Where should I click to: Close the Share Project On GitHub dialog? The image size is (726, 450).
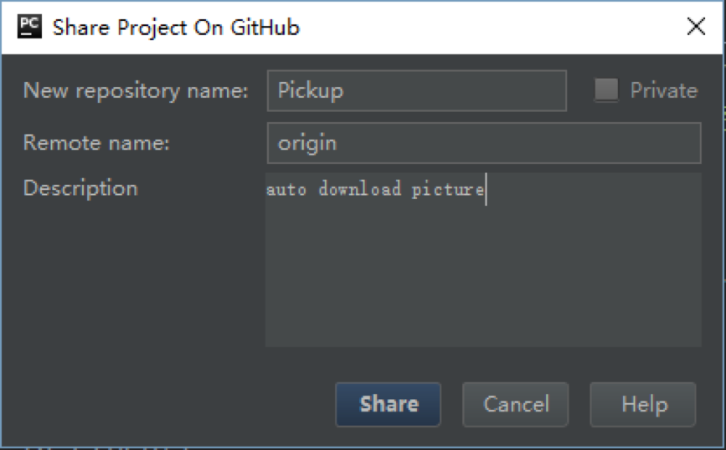pyautogui.click(x=696, y=27)
